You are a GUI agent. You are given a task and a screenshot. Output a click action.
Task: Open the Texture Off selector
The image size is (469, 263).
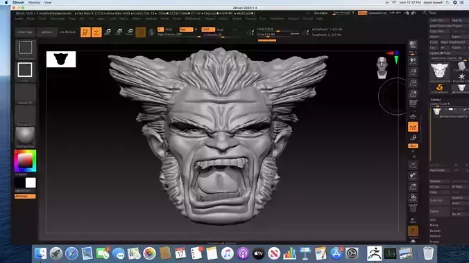25,116
